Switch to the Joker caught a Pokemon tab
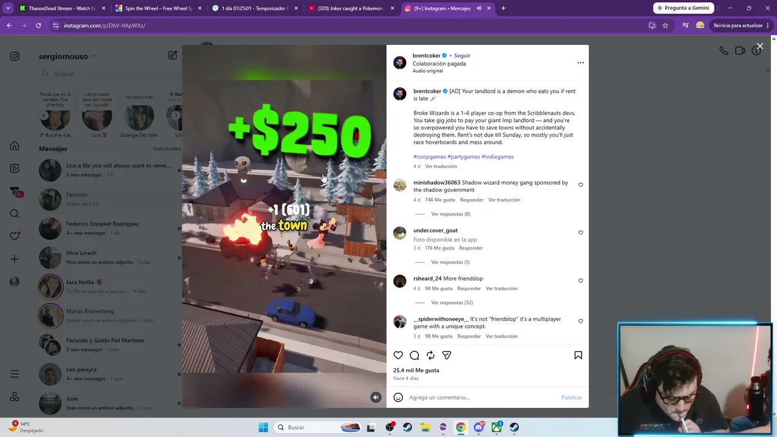777x437 pixels. [x=351, y=8]
